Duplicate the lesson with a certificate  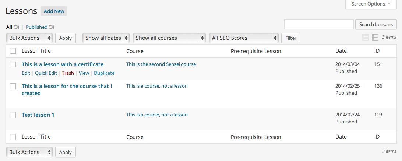click(x=104, y=73)
